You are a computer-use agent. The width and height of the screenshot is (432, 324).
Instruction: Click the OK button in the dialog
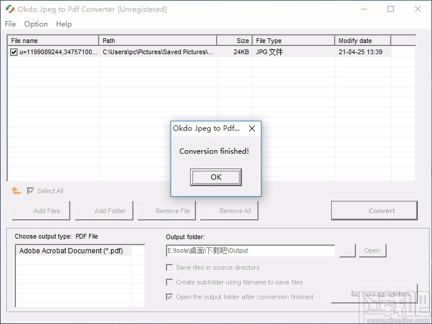(x=216, y=177)
